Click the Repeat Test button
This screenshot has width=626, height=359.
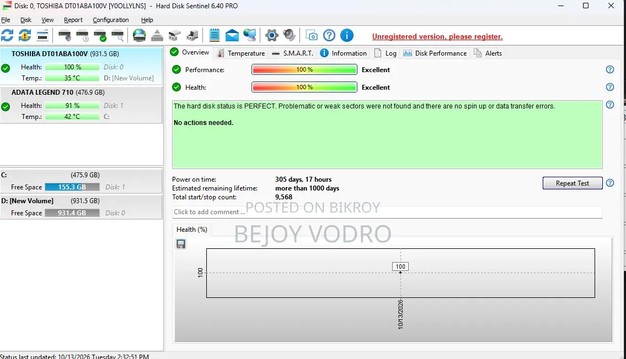tap(573, 183)
